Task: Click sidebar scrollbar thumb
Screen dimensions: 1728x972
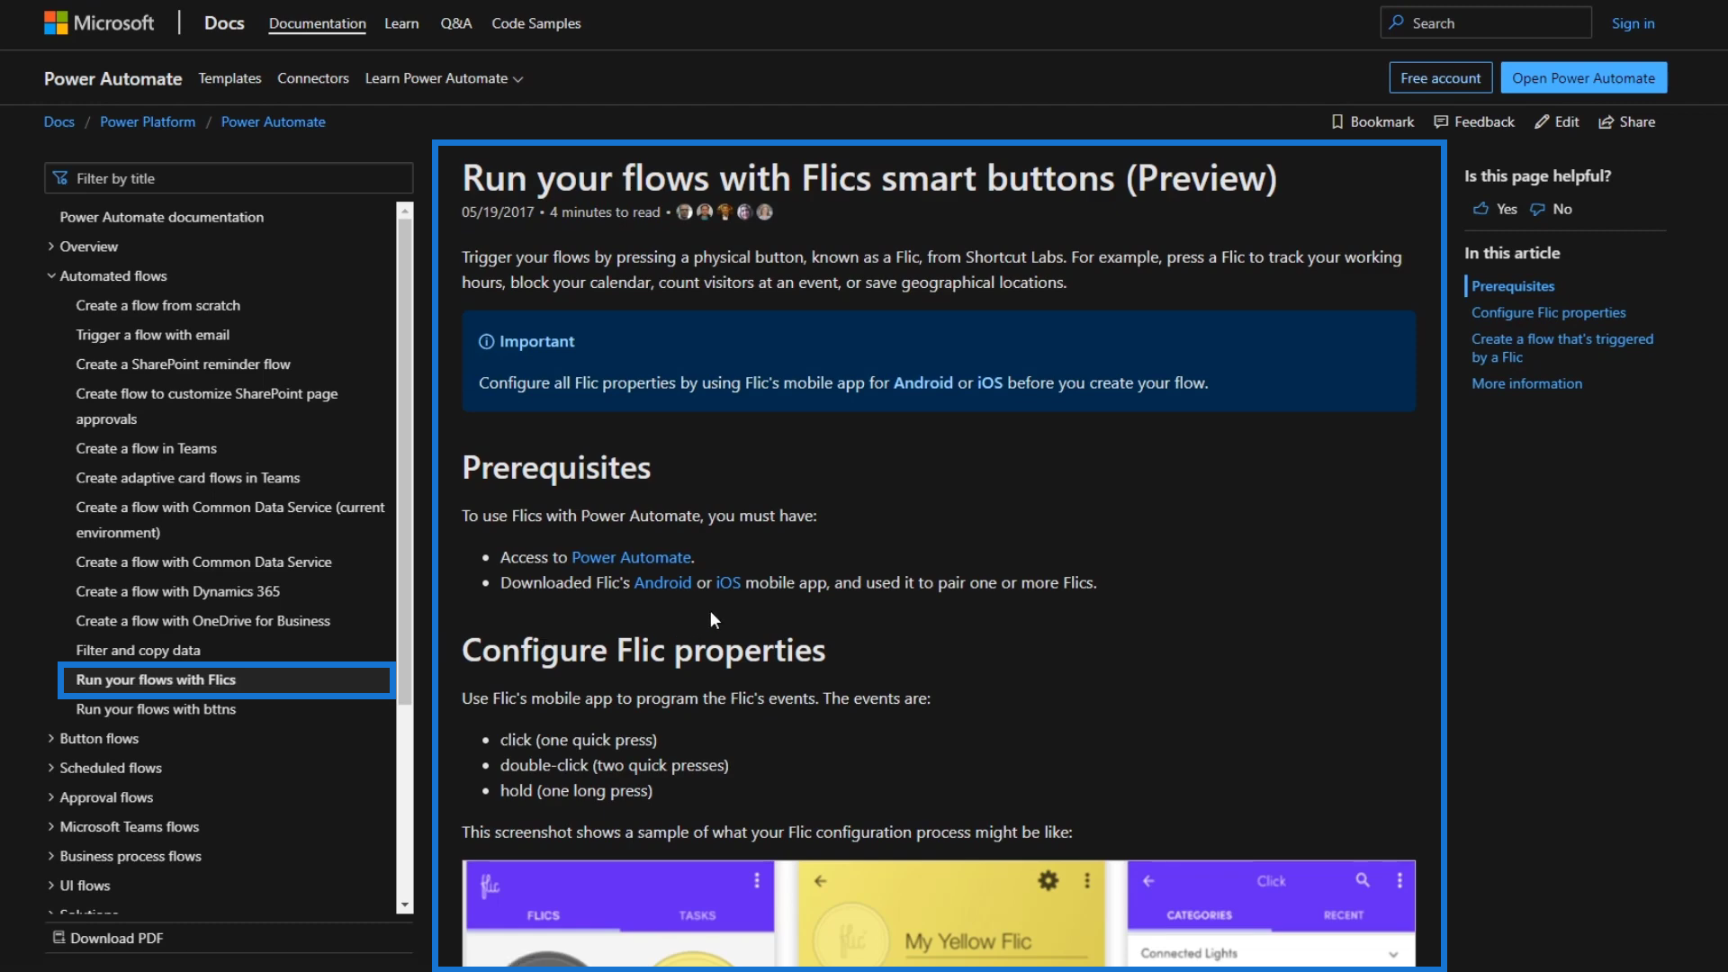Action: (x=405, y=461)
